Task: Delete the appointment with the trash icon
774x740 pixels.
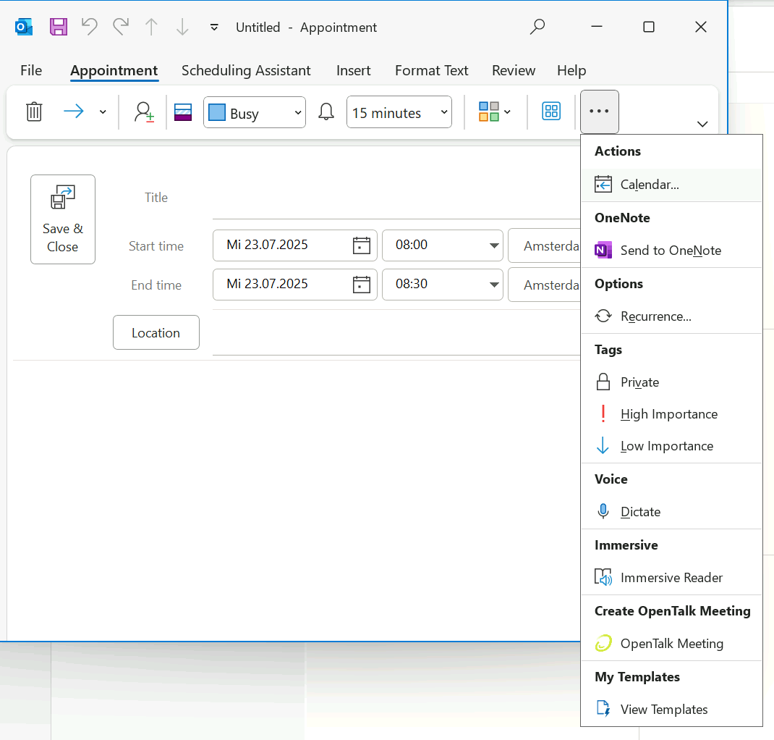Action: point(33,112)
